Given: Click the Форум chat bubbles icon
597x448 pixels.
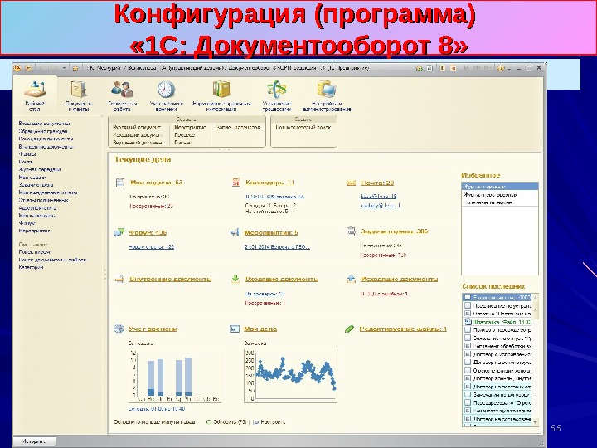Looking at the screenshot, I should click(x=119, y=232).
